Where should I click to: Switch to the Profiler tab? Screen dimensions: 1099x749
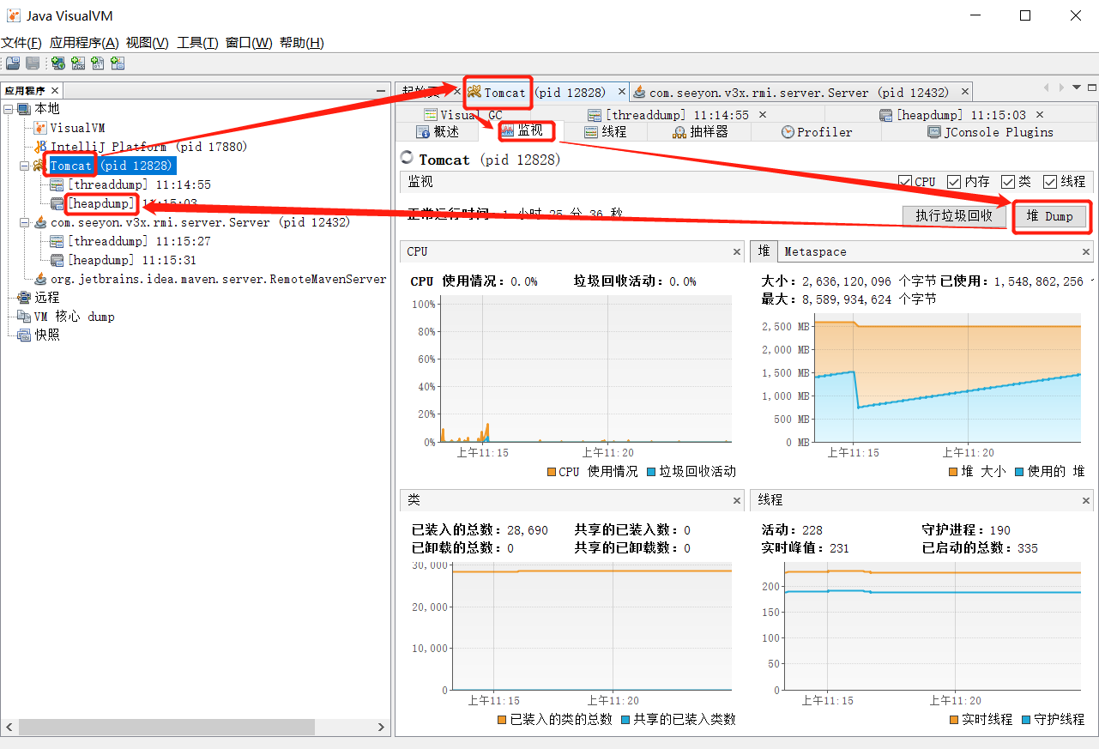816,132
